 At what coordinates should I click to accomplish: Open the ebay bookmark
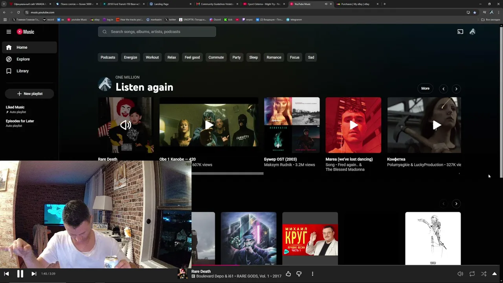pyautogui.click(x=95, y=20)
